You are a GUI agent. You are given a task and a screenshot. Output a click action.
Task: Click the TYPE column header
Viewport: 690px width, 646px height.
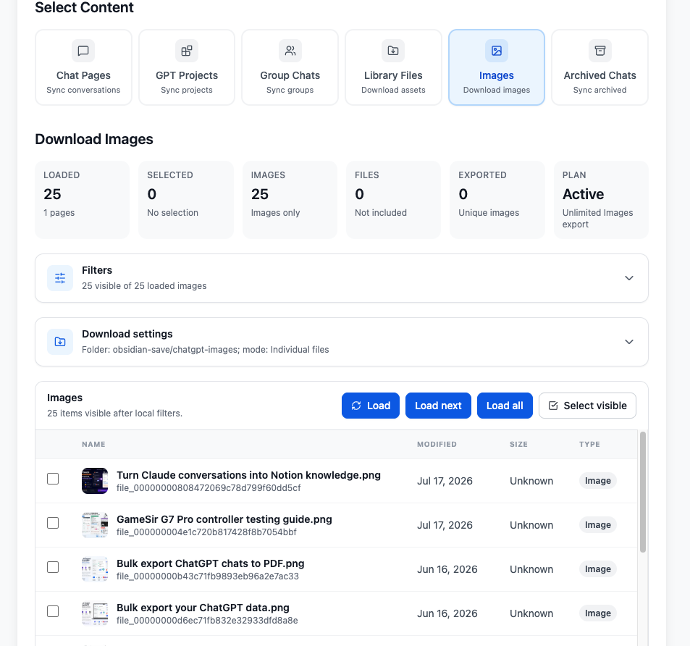coord(589,445)
